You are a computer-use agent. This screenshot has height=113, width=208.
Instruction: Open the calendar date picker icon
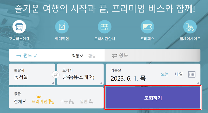tap(192, 74)
